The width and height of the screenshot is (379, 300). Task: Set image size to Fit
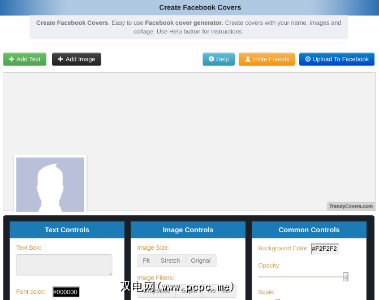pos(147,260)
